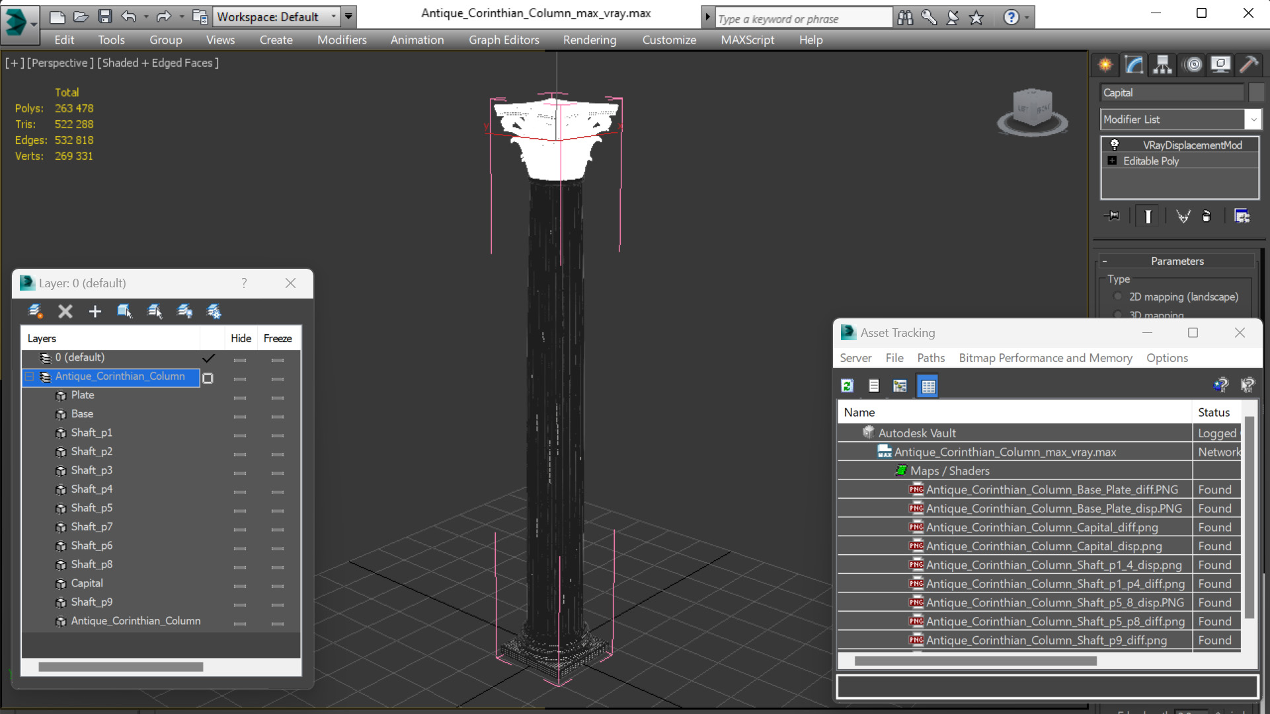Click the Layer dialog horizontal scrollbar

[x=121, y=666]
